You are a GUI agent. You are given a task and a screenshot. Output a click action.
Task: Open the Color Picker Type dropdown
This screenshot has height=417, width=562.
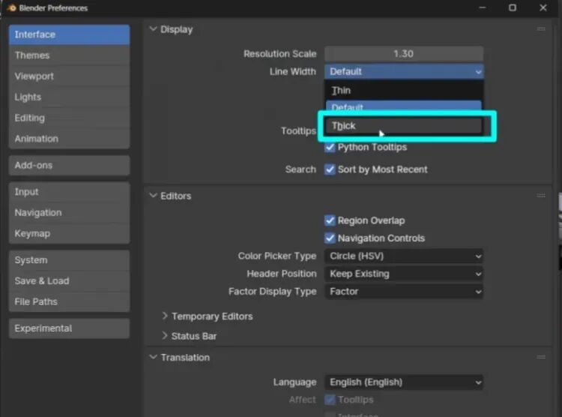(x=404, y=256)
